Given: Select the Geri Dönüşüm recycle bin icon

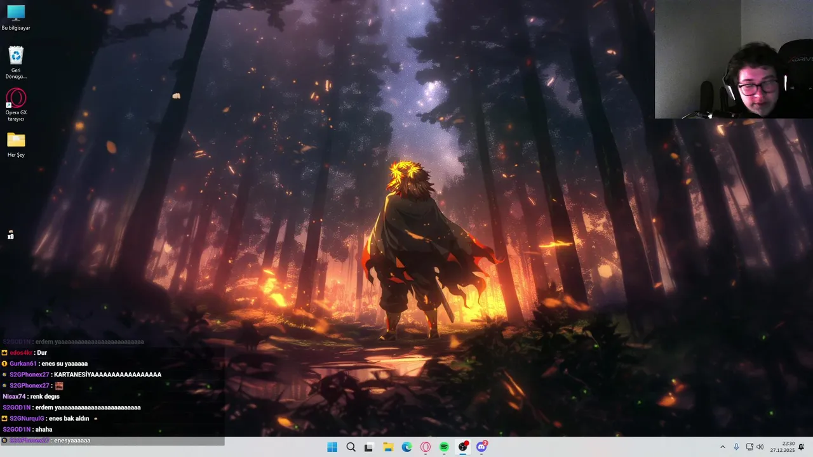Looking at the screenshot, I should (x=16, y=63).
